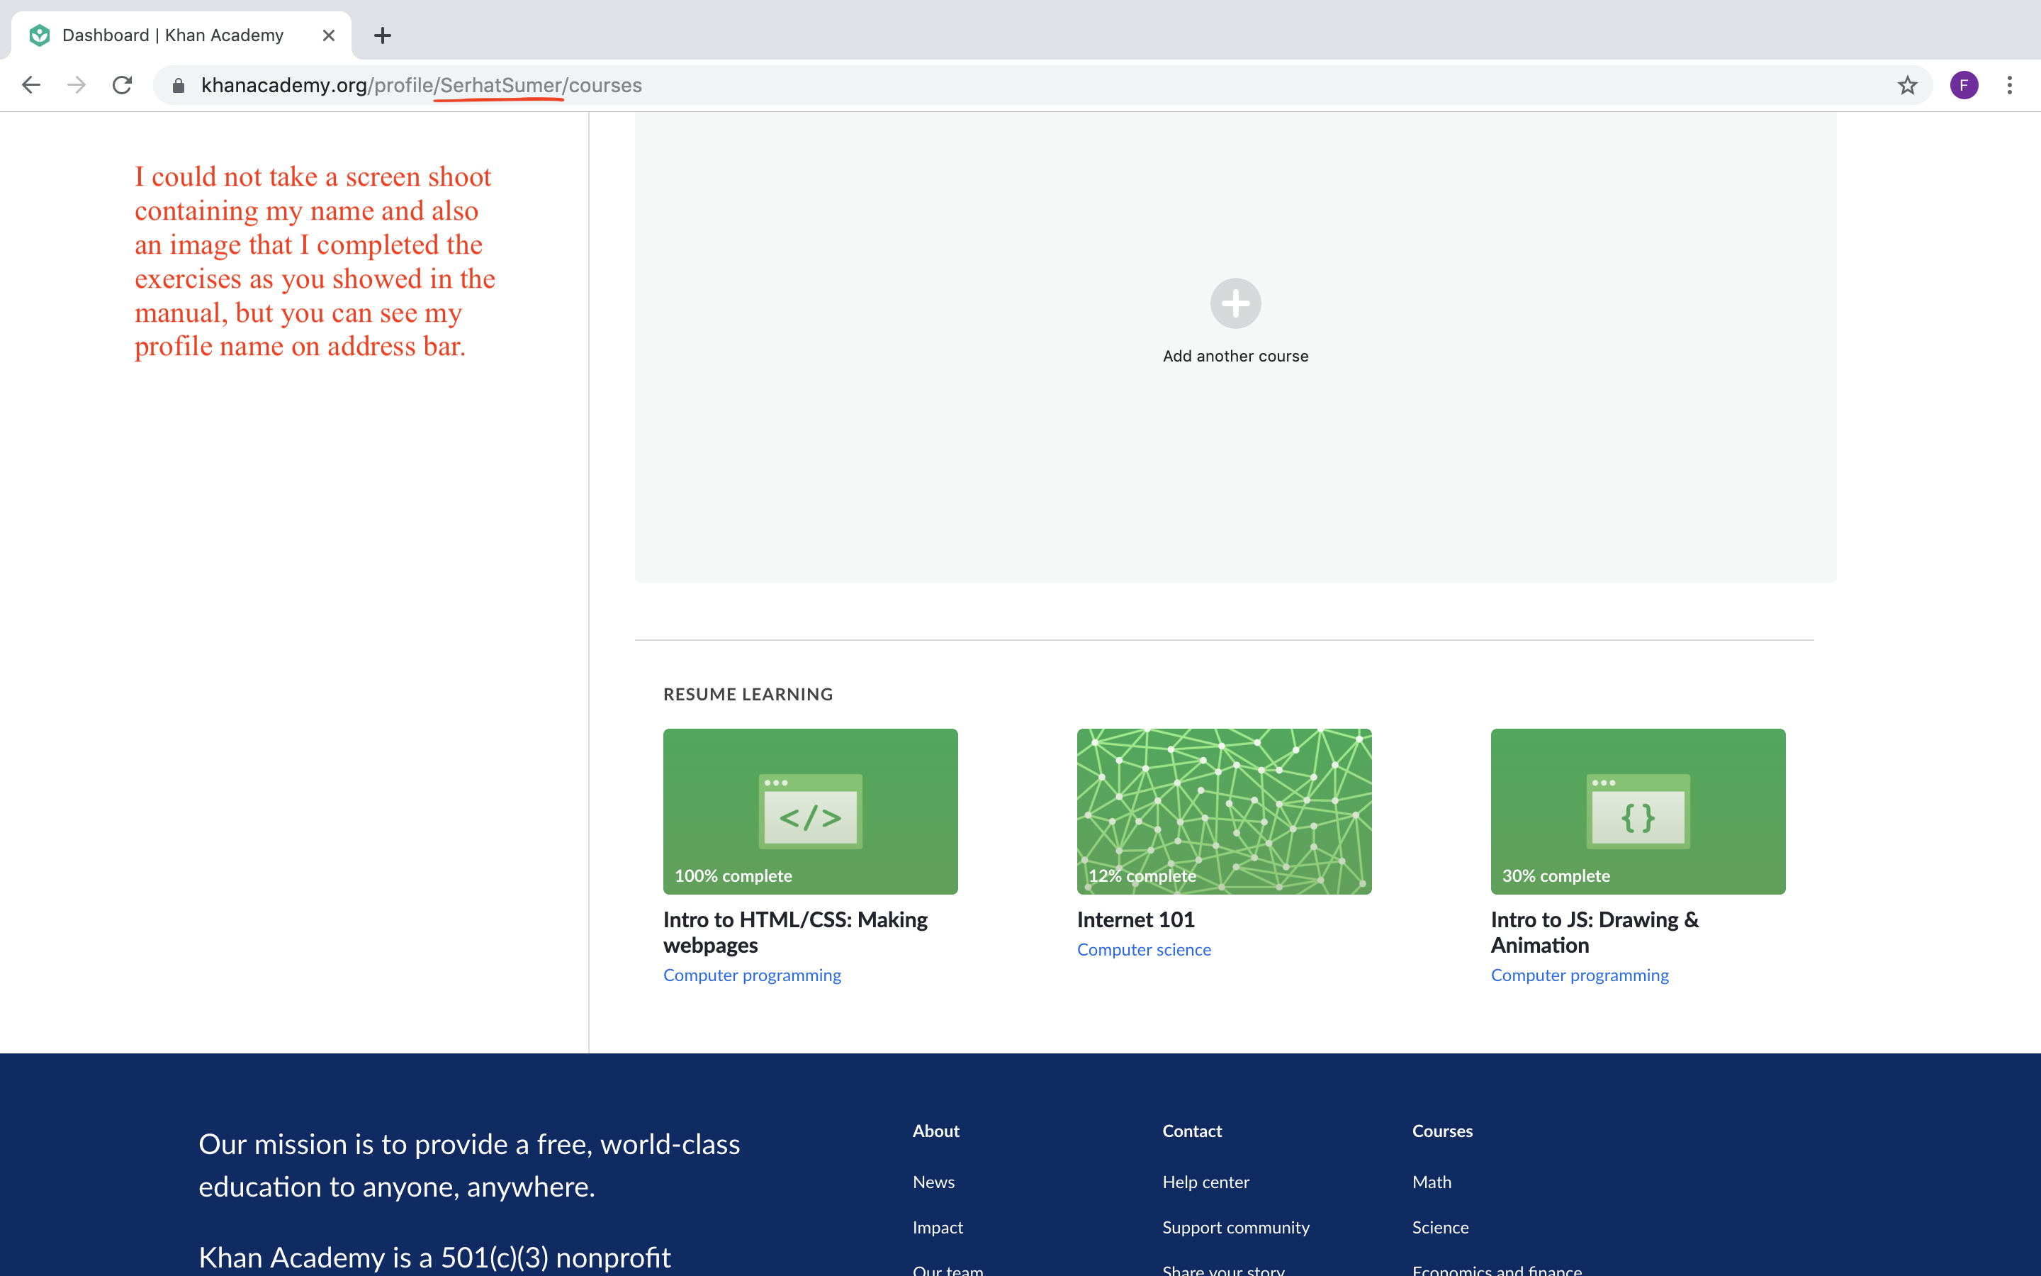2041x1276 pixels.
Task: Open the Impact footer link
Action: 937,1227
